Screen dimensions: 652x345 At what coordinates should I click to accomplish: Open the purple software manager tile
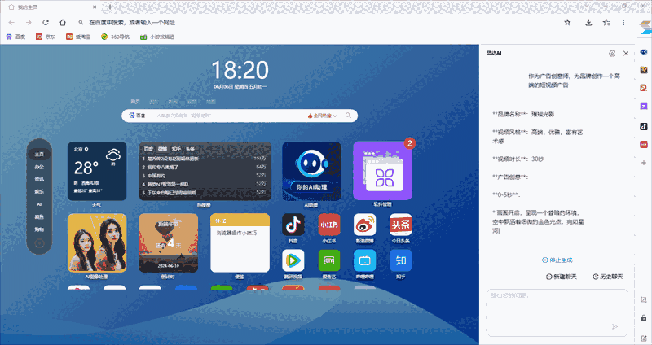(382, 171)
